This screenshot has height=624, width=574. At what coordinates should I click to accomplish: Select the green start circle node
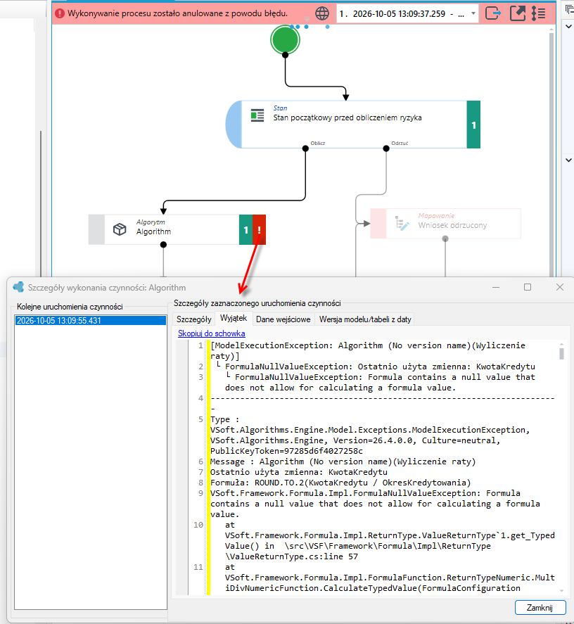(x=285, y=40)
